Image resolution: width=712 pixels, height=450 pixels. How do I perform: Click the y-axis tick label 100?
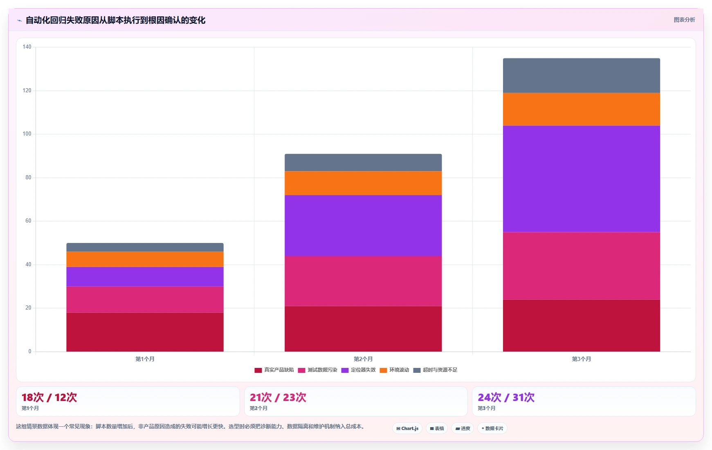[27, 134]
